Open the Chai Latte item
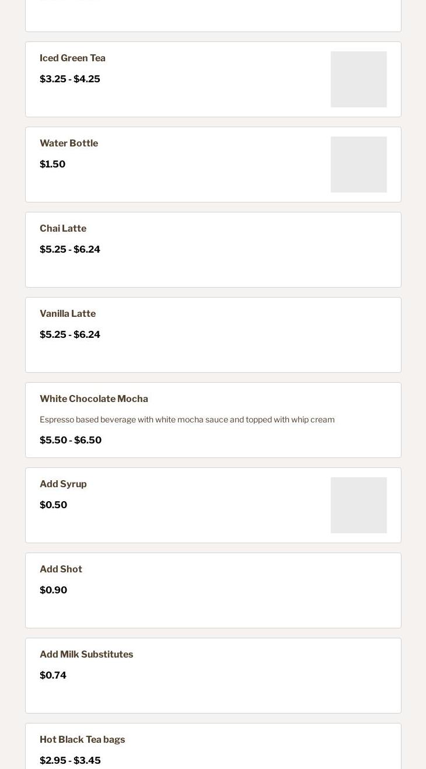This screenshot has width=426, height=769. click(x=63, y=229)
